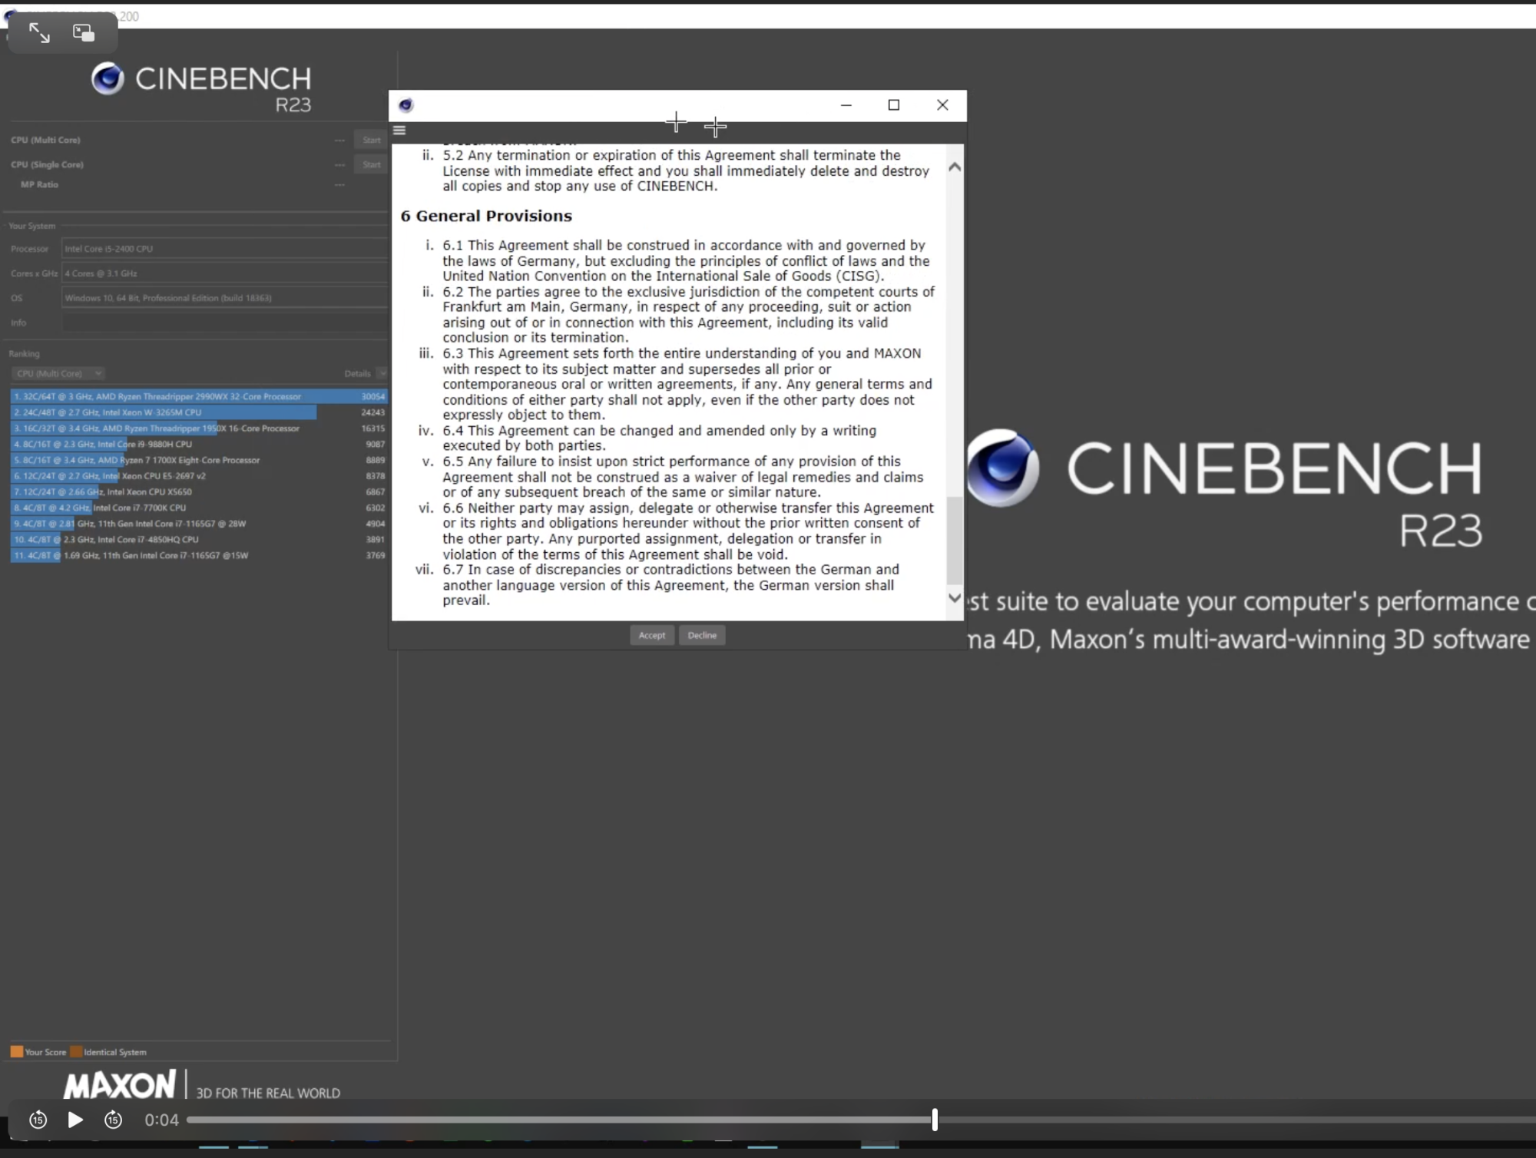This screenshot has height=1158, width=1536.
Task: Toggle picture-in-picture icon in video overlay
Action: (84, 32)
